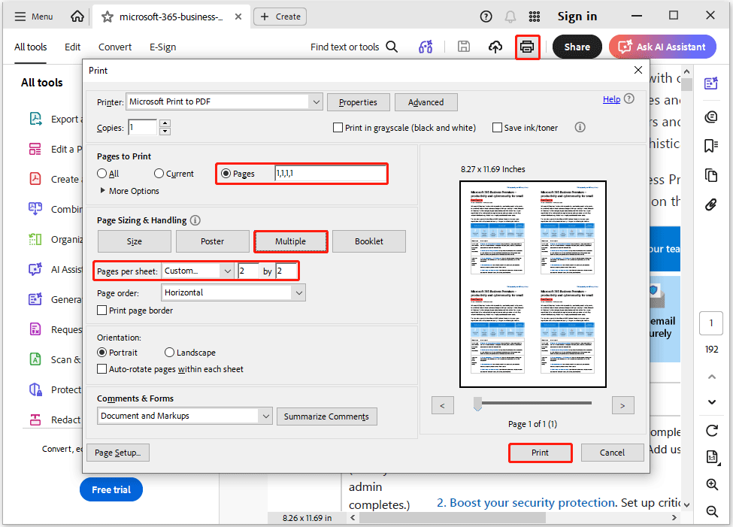Start the Free trial
The height and width of the screenshot is (527, 733).
pos(111,489)
